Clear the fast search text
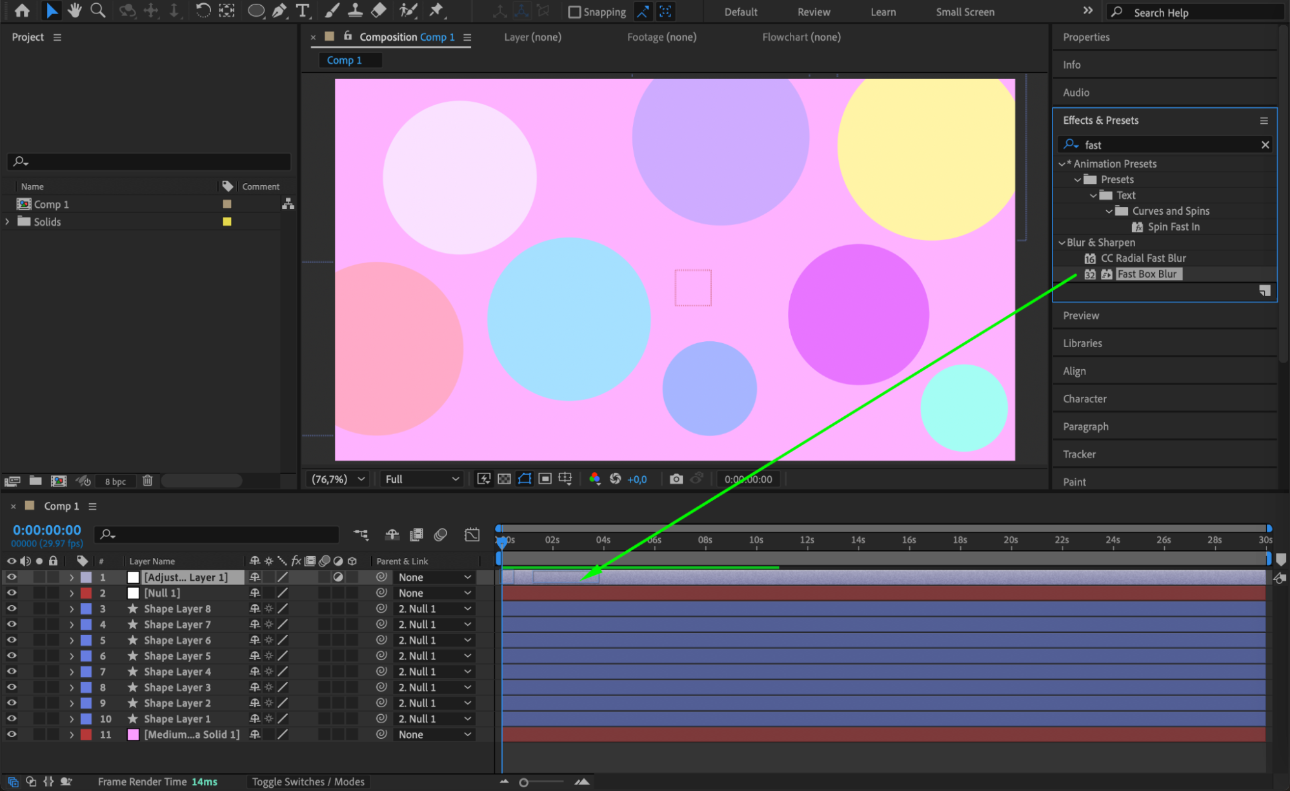The image size is (1290, 791). [x=1265, y=145]
